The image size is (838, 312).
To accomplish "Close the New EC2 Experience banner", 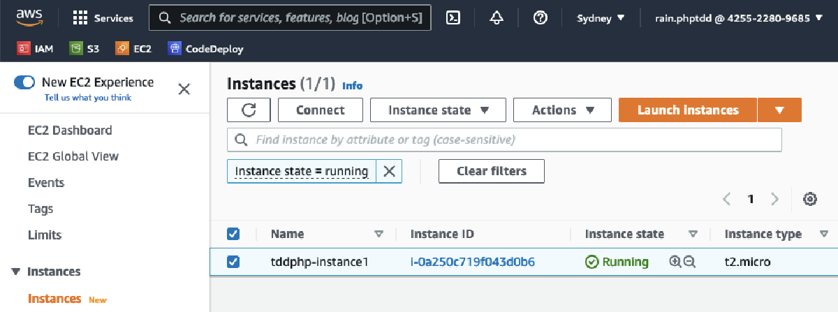I will click(x=184, y=89).
